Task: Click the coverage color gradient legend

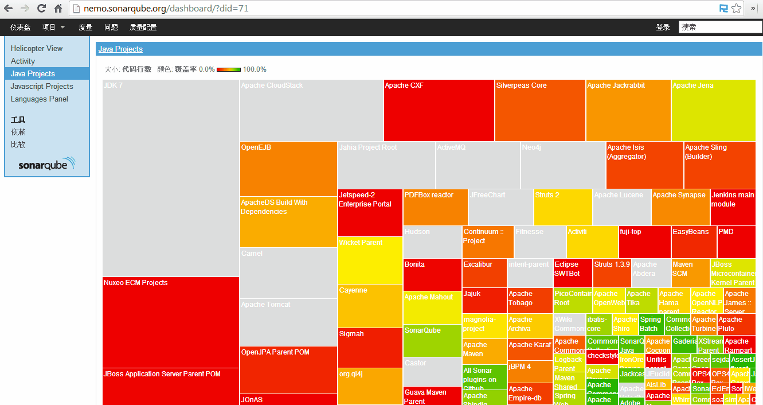Action: pos(229,69)
